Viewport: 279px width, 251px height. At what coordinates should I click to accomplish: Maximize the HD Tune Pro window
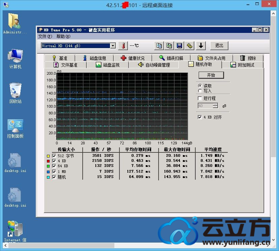(x=260, y=30)
